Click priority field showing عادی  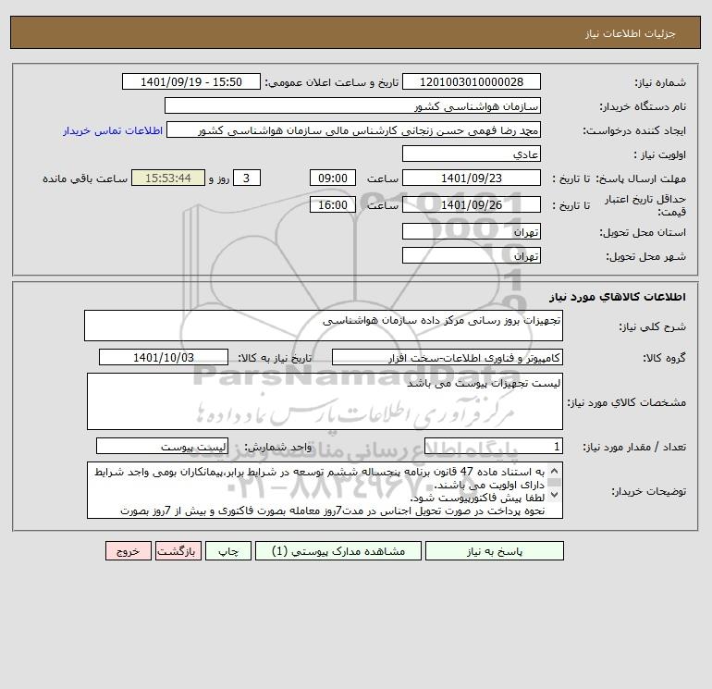472,154
